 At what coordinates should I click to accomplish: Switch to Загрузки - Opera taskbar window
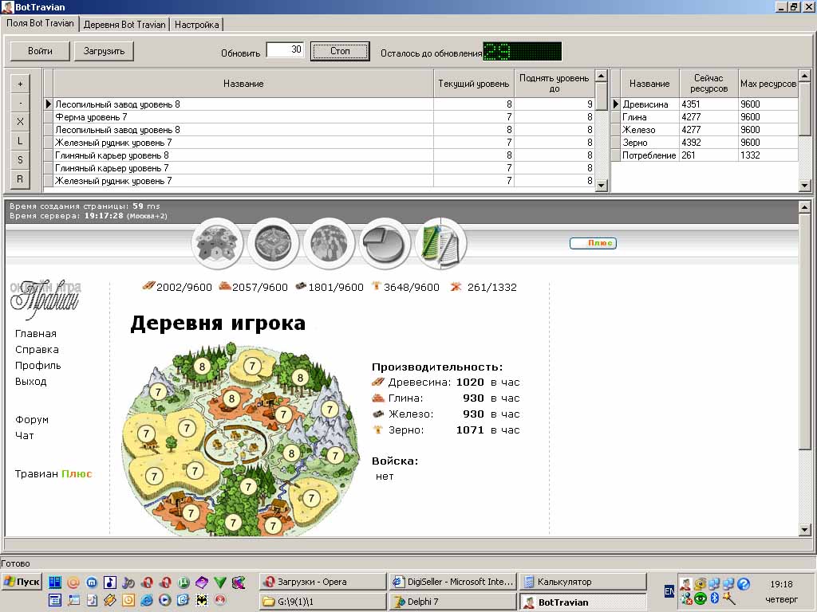322,582
